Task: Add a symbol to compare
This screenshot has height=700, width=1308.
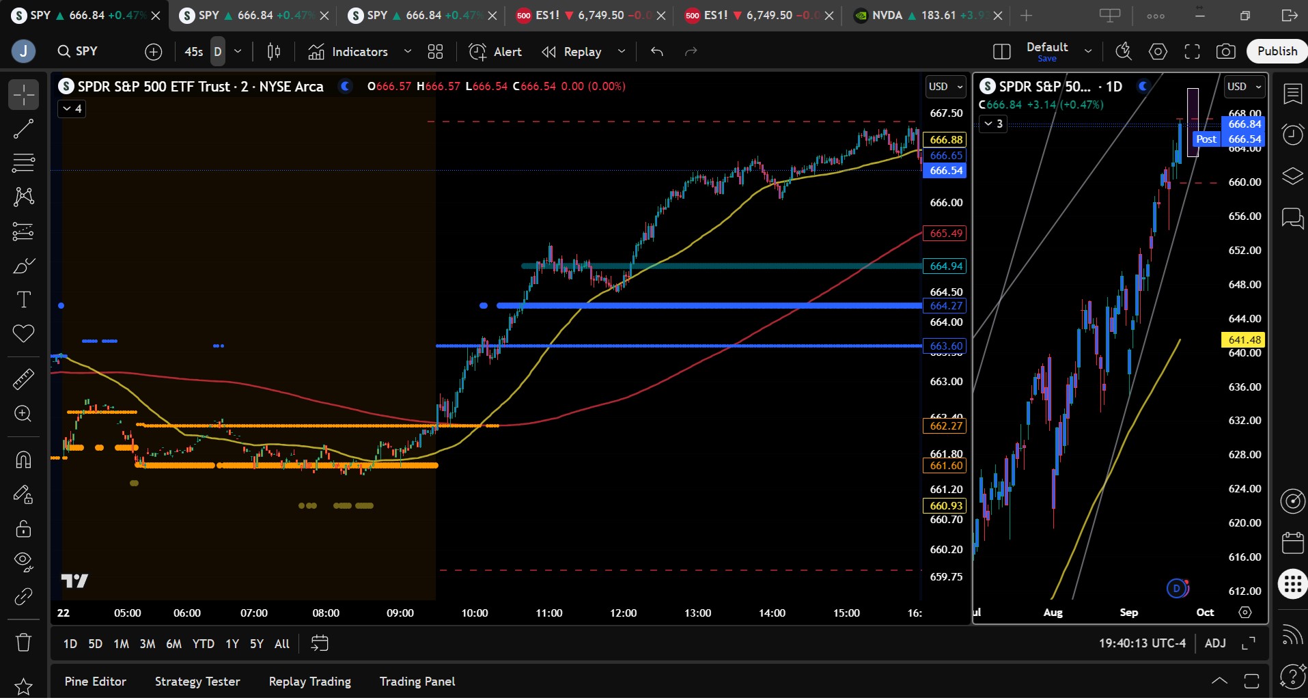Action: (x=154, y=51)
